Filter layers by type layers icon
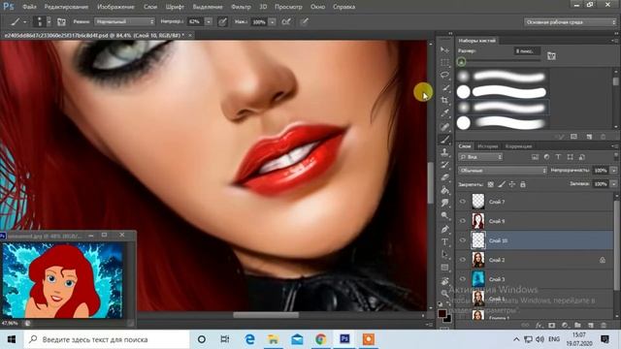621x349 pixels. (x=559, y=157)
